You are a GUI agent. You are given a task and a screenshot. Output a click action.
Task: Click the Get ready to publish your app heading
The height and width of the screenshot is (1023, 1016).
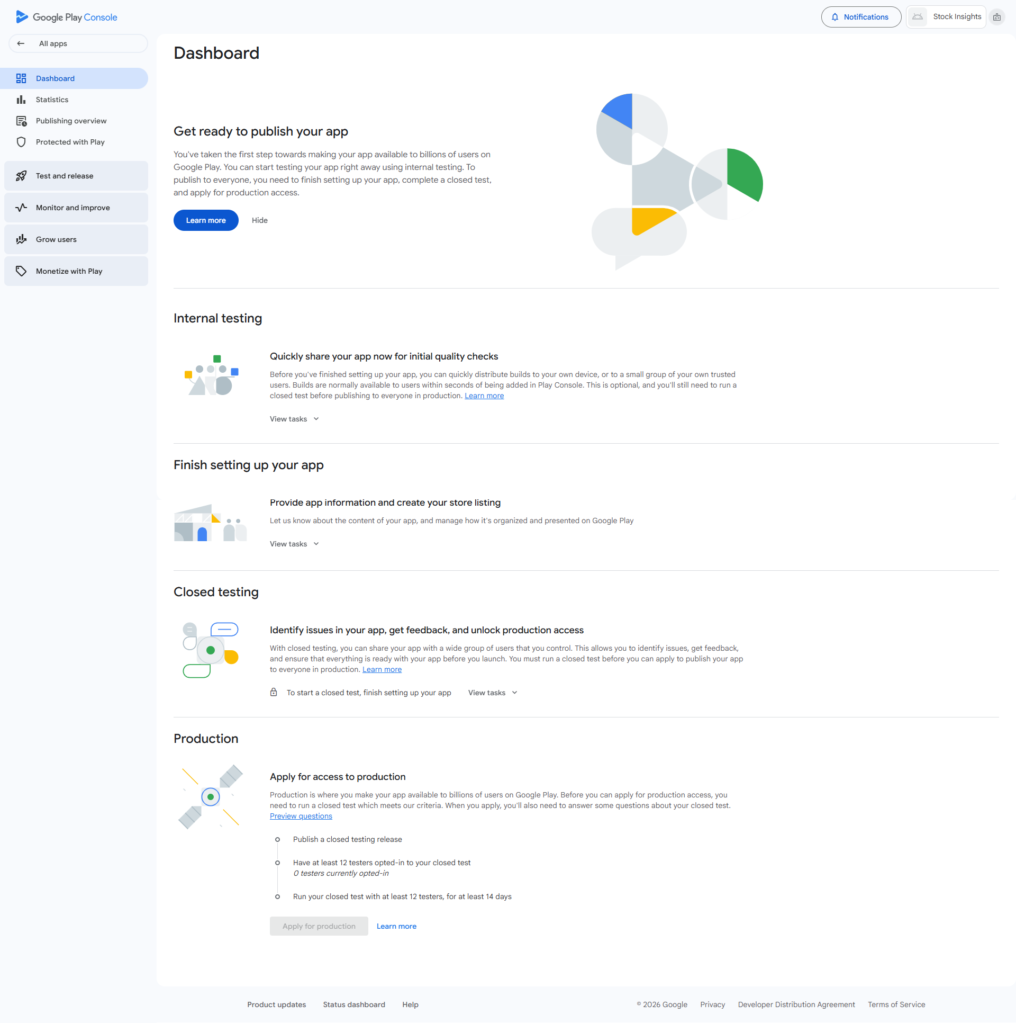pyautogui.click(x=261, y=131)
